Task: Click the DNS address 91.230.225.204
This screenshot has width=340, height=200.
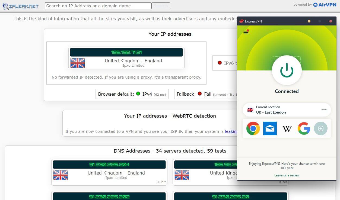Action: point(109,164)
